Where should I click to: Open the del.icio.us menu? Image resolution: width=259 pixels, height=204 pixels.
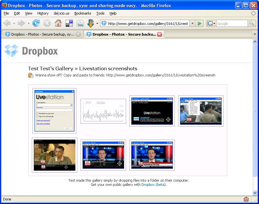click(x=61, y=13)
